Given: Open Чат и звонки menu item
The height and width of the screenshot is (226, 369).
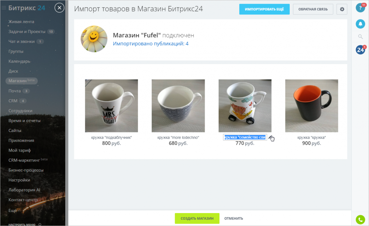Looking at the screenshot, I should 21,41.
